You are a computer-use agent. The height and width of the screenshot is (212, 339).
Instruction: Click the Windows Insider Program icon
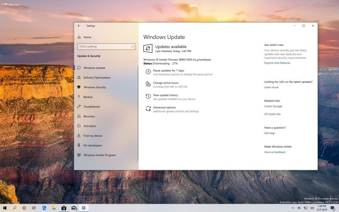coord(79,155)
